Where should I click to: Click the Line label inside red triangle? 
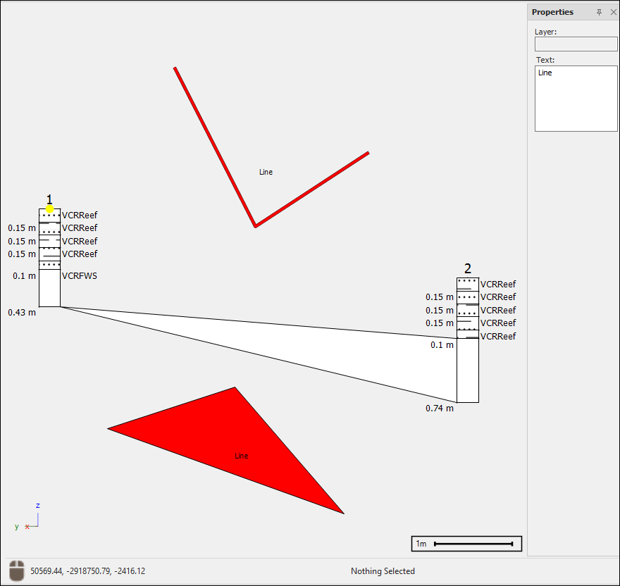[242, 456]
